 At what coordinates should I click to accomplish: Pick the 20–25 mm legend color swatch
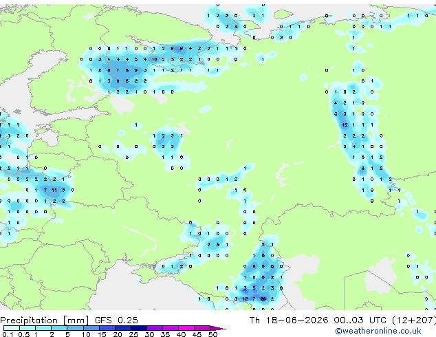[123, 328]
